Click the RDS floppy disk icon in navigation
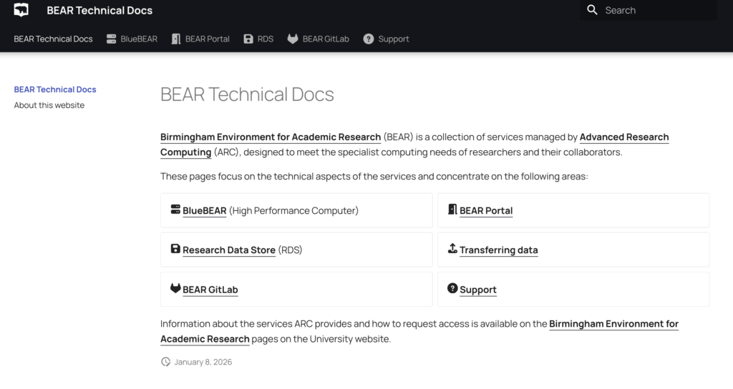The image size is (733, 389). tap(248, 39)
